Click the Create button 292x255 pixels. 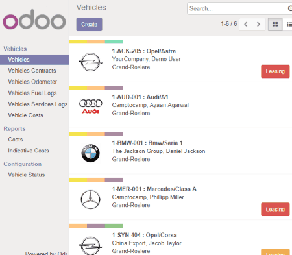(x=89, y=25)
